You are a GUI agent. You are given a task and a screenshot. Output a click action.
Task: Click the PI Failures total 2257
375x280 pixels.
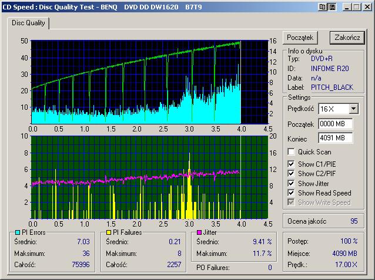pos(174,265)
